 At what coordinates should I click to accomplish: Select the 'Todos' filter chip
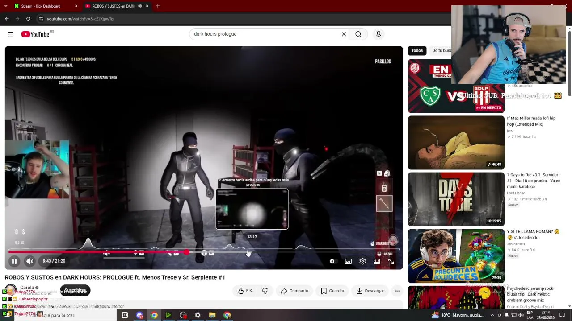click(x=417, y=51)
